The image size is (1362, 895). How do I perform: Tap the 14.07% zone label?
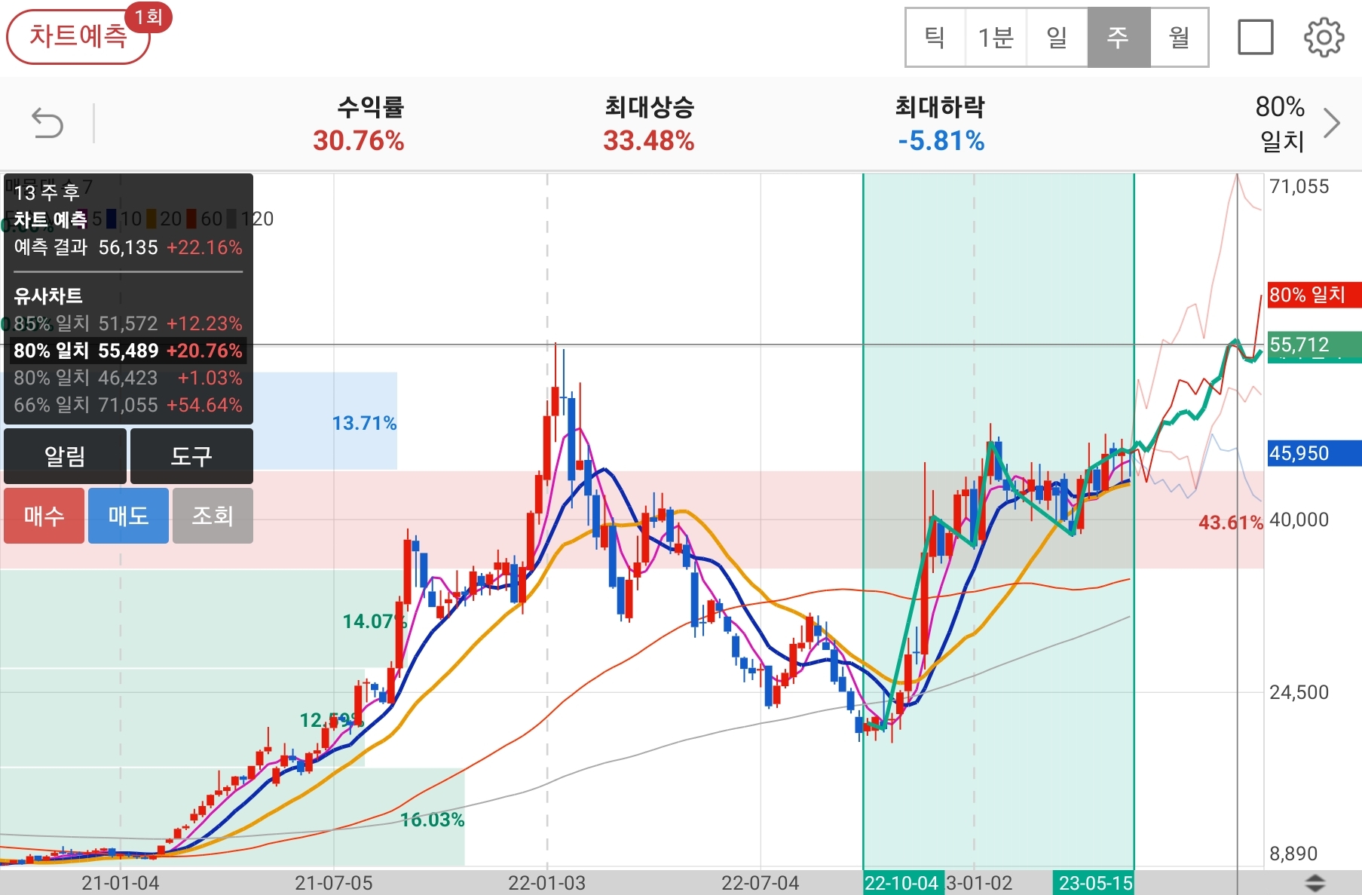(x=375, y=621)
